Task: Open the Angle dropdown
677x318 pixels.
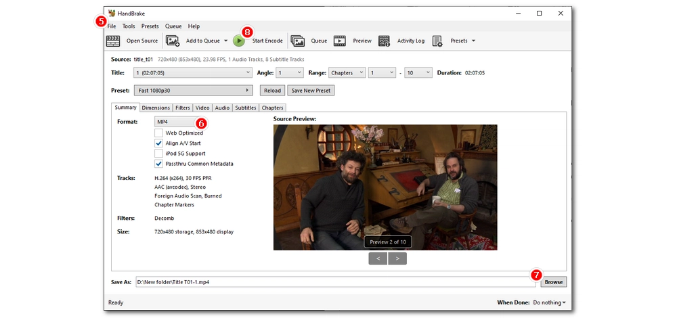Action: [x=290, y=73]
